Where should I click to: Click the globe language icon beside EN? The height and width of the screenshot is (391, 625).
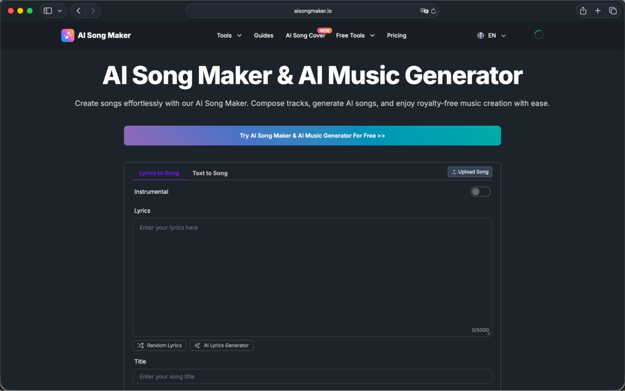pos(480,35)
